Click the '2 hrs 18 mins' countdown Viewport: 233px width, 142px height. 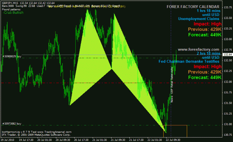click(209, 54)
